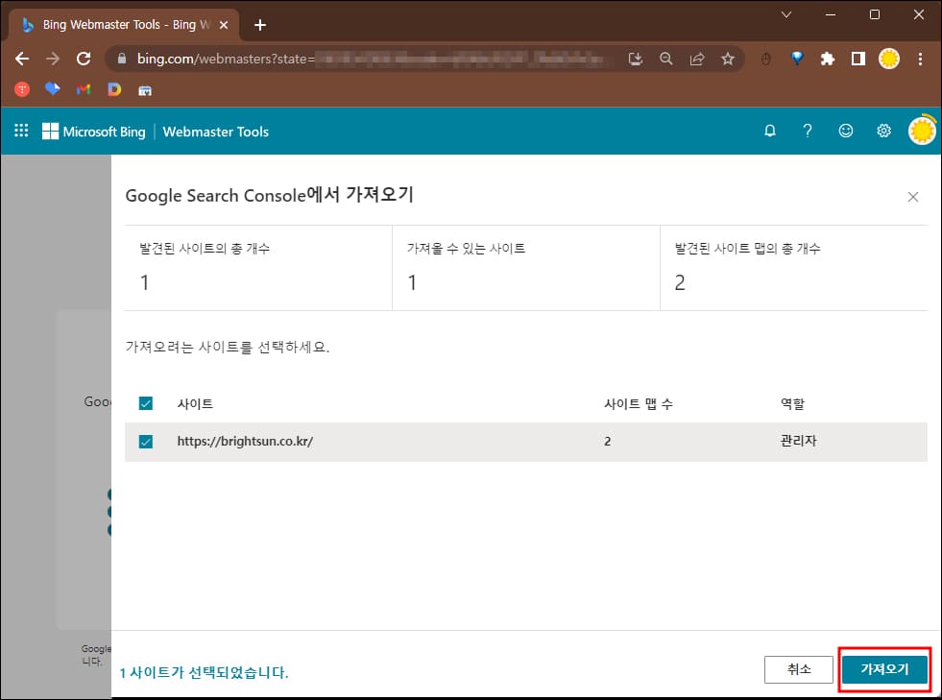Click the install app icon in address bar
Image resolution: width=942 pixels, height=700 pixels.
635,59
